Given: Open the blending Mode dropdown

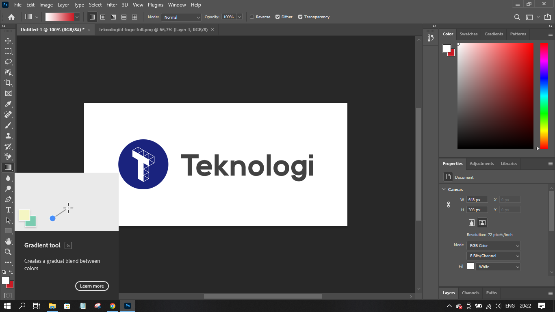Looking at the screenshot, I should (x=181, y=17).
